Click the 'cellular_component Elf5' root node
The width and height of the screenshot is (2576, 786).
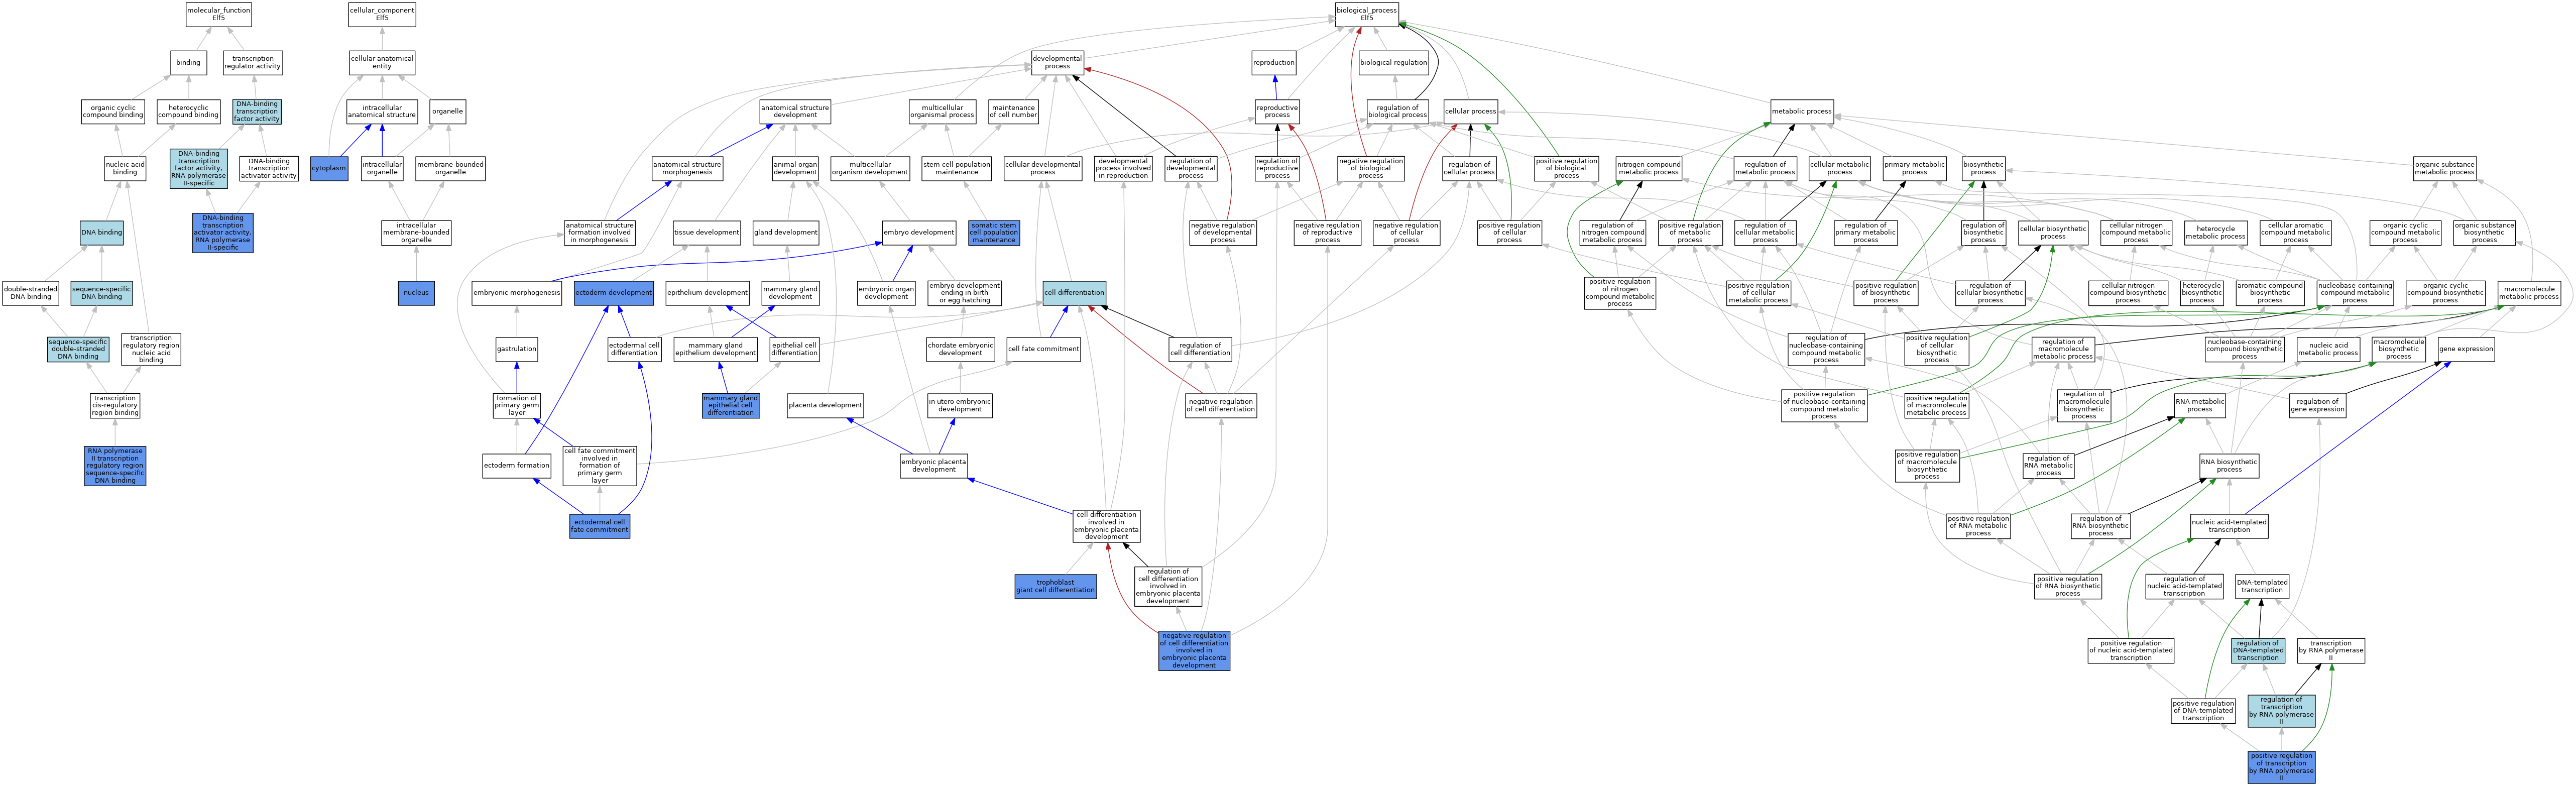(382, 14)
